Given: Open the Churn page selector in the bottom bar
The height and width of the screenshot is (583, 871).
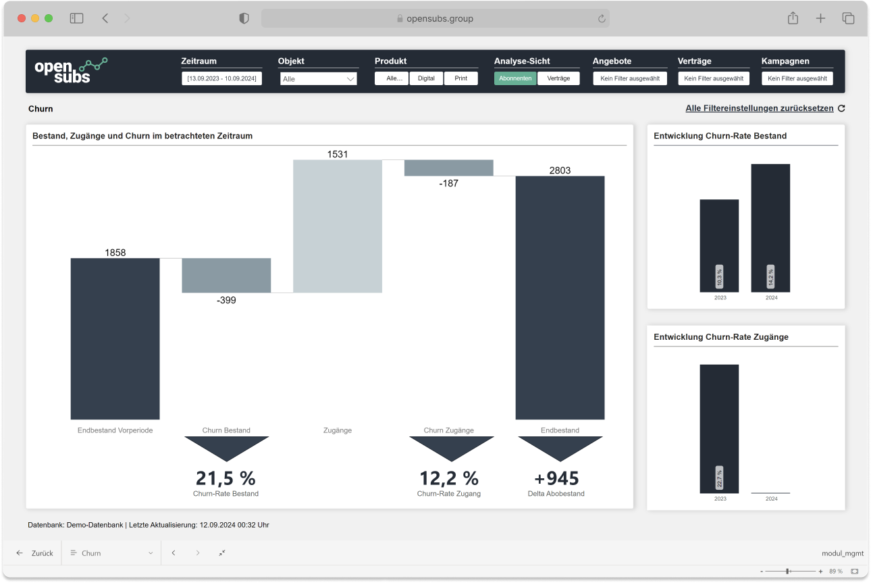Looking at the screenshot, I should point(111,553).
